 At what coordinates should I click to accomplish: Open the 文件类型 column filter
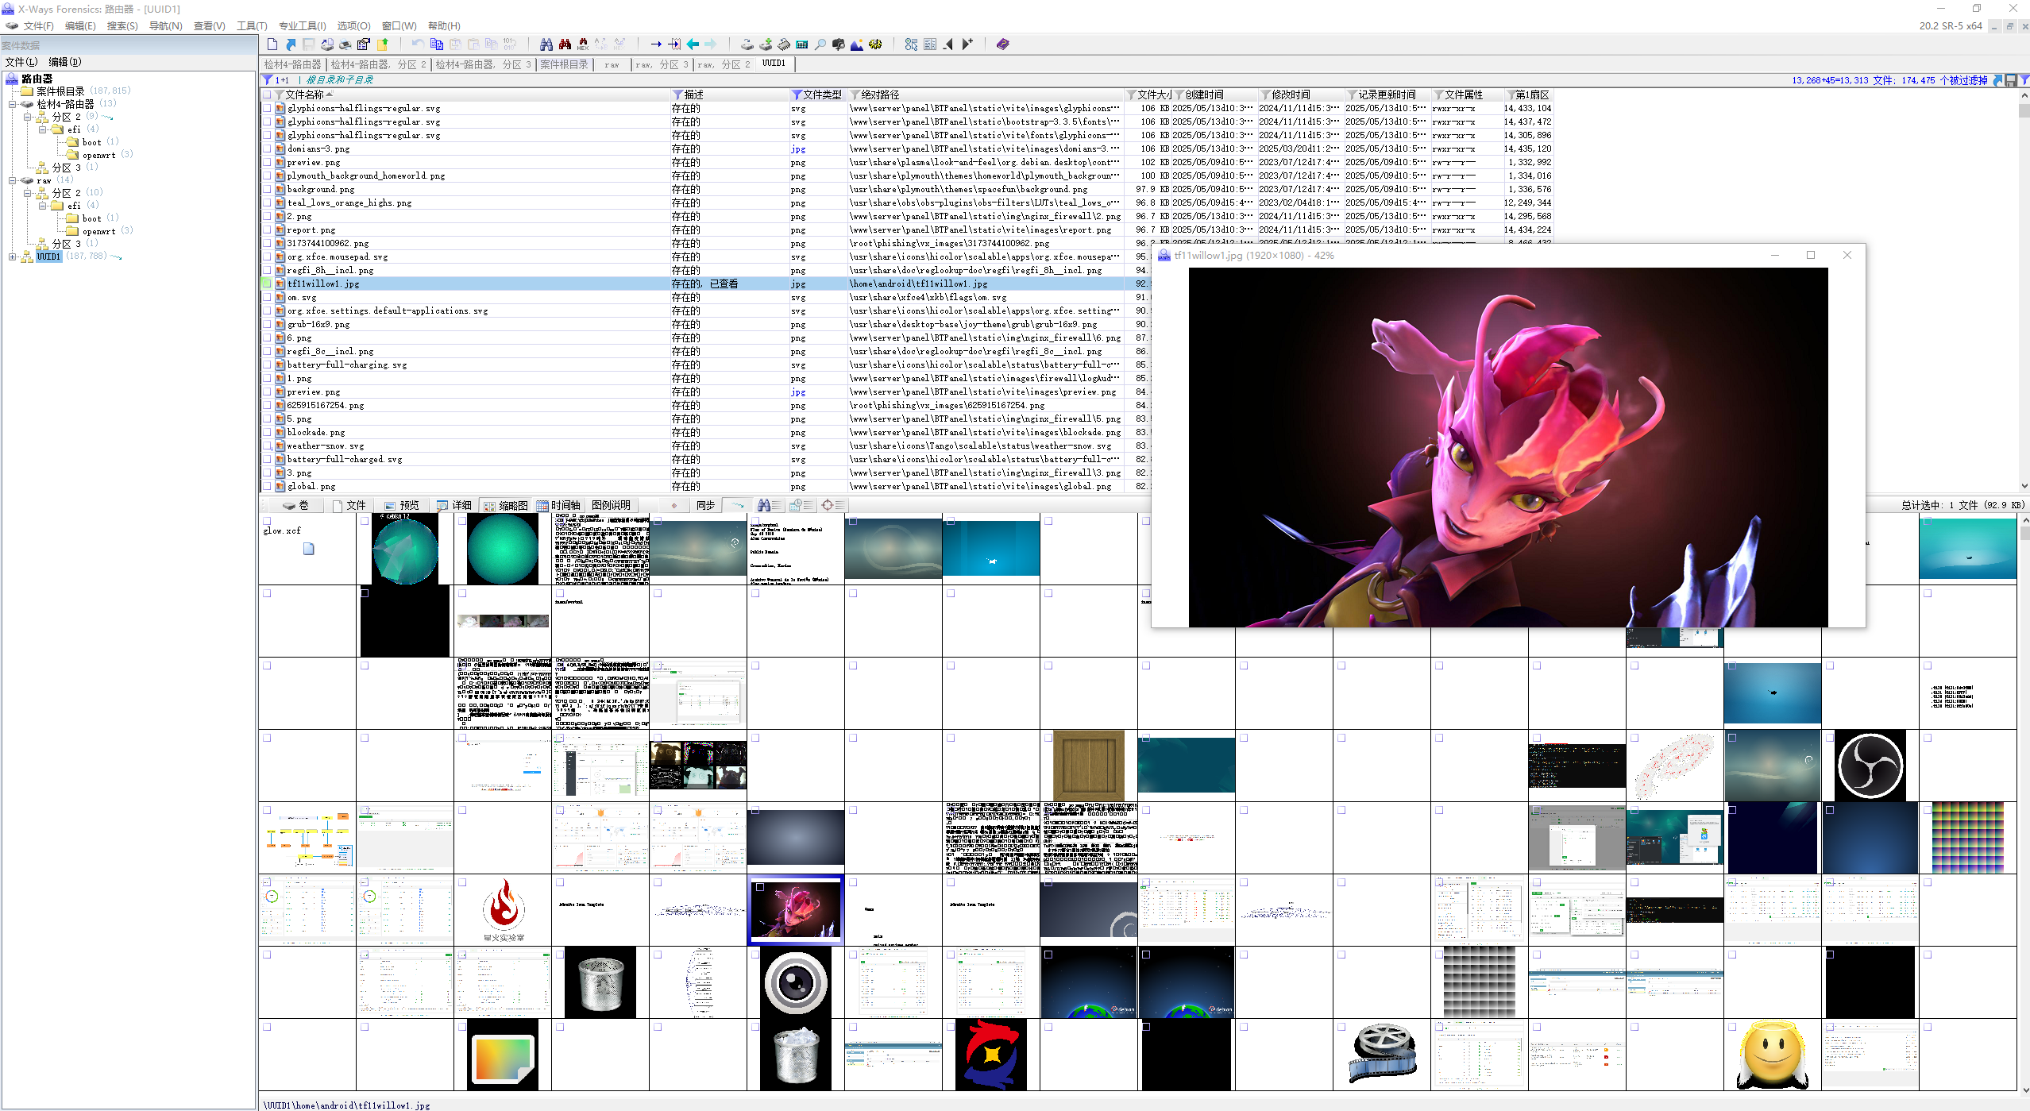(x=797, y=95)
